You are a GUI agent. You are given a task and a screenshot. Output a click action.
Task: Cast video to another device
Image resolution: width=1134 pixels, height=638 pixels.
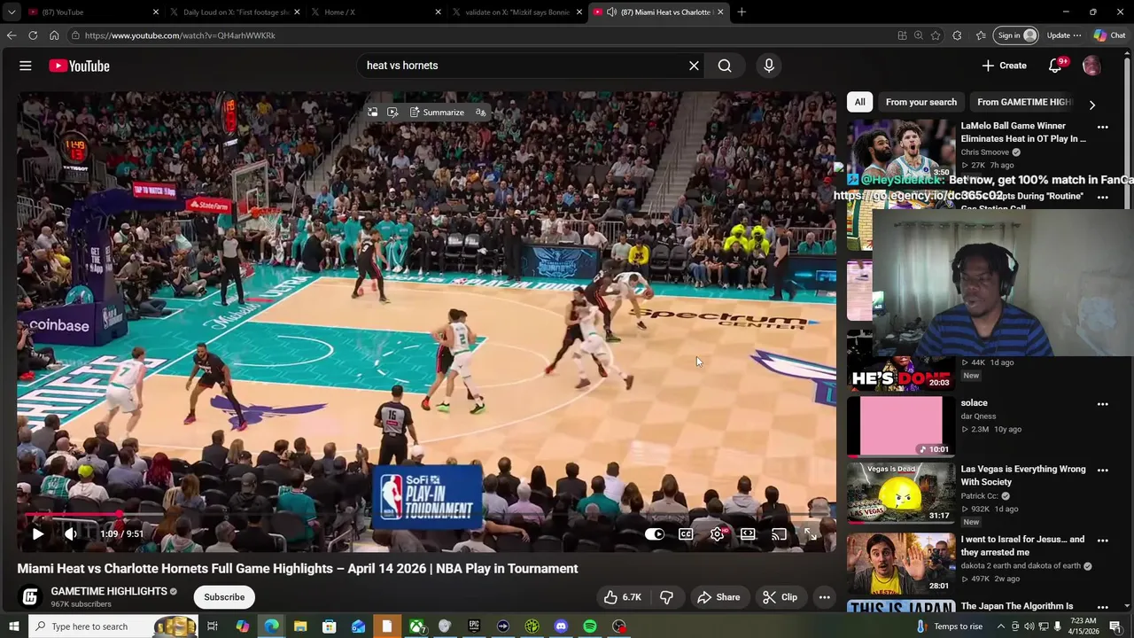[x=779, y=534]
